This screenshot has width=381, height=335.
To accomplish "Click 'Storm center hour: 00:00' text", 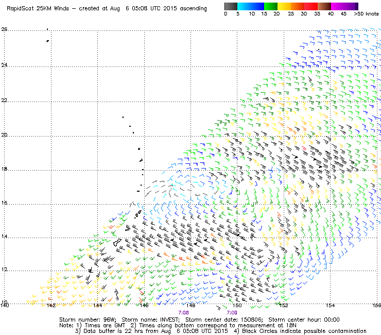I will [304, 320].
